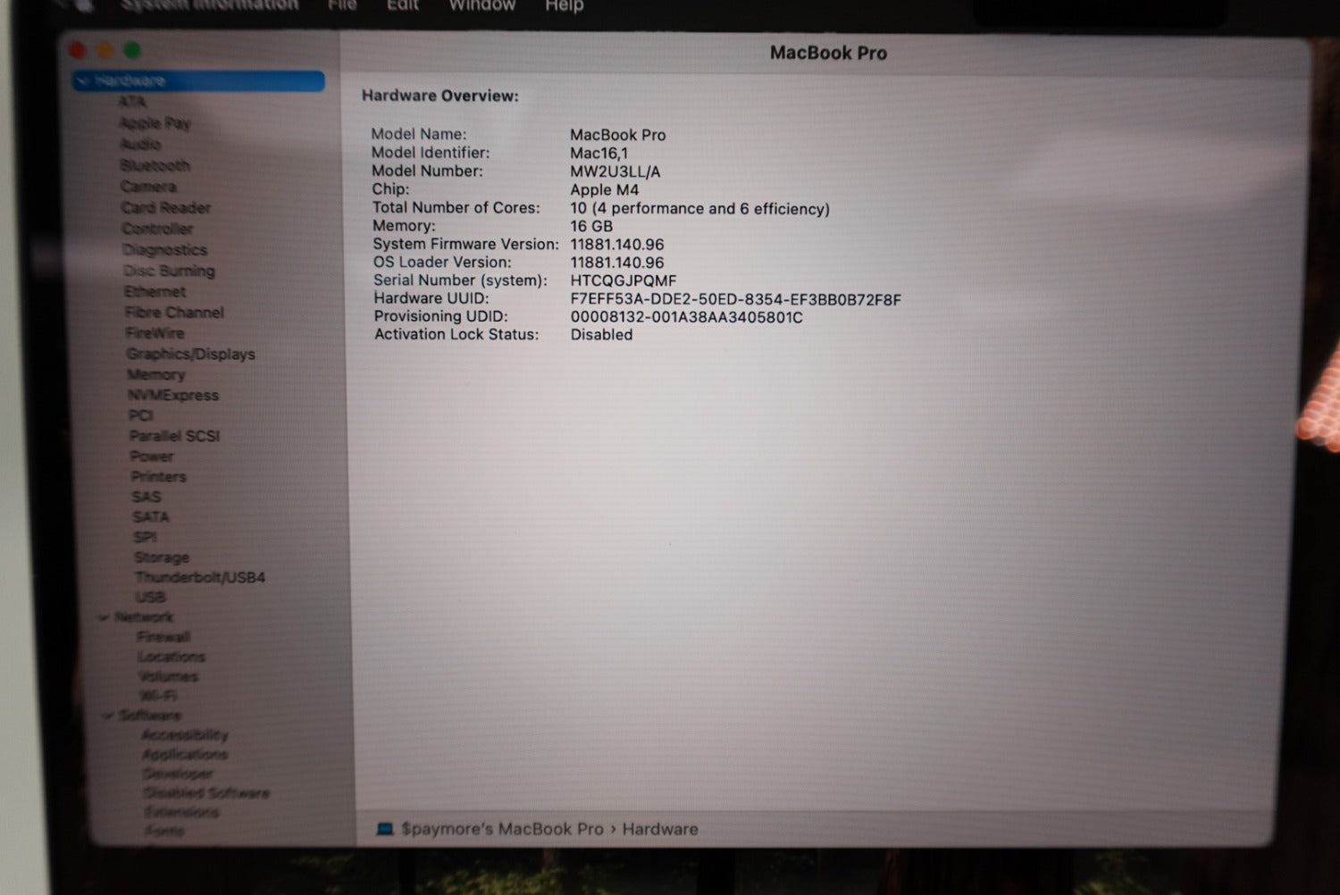Click Hardware breadcrumb in the path bar
The image size is (1340, 895).
[660, 829]
